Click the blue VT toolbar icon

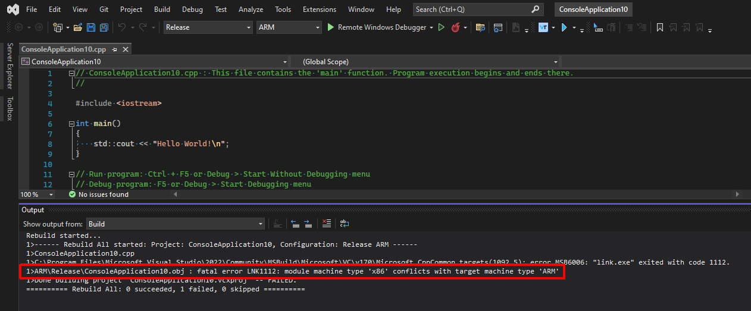(x=543, y=27)
